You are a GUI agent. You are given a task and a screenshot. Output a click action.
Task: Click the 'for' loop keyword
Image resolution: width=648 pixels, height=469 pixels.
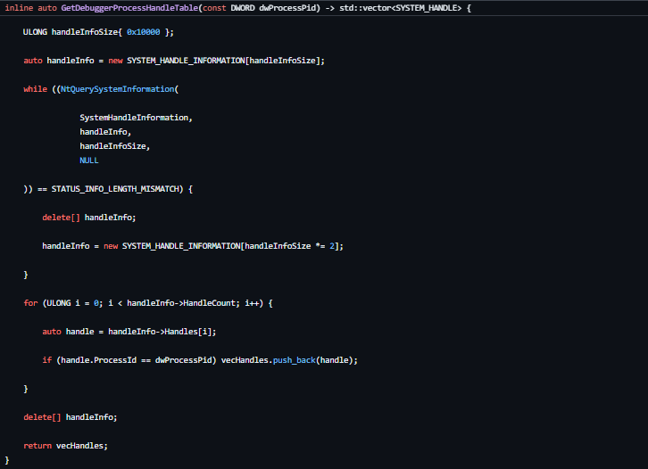(x=30, y=303)
